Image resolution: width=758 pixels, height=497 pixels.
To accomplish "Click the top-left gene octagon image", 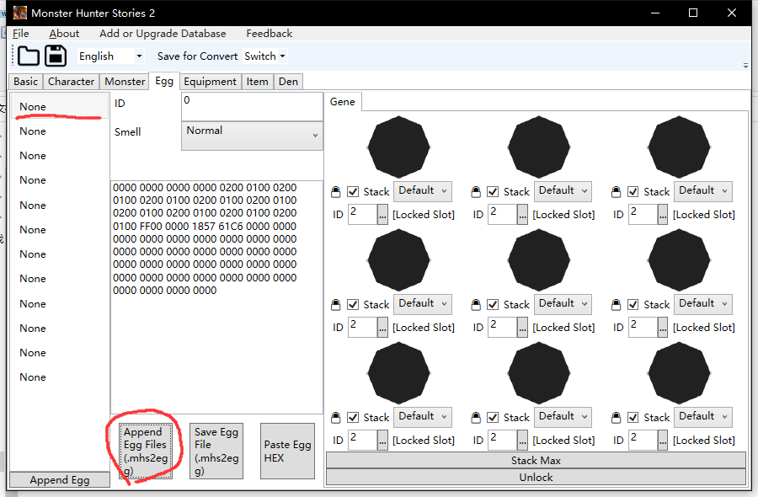I will [x=399, y=147].
